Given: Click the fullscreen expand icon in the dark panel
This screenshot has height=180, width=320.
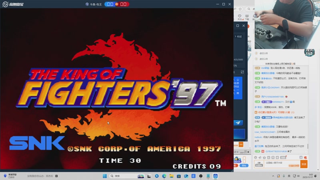Looking at the screenshot, I should click(x=242, y=72).
